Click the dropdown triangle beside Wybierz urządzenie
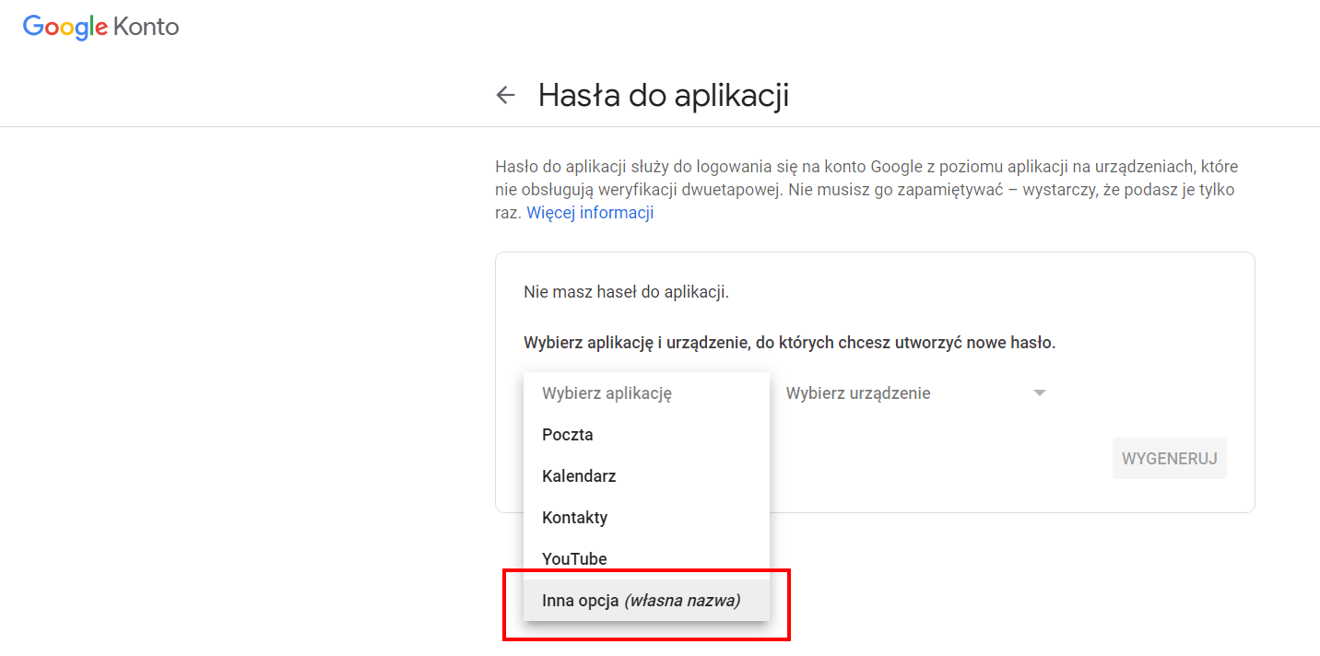Viewport: 1320px width, 656px height. [x=1040, y=393]
